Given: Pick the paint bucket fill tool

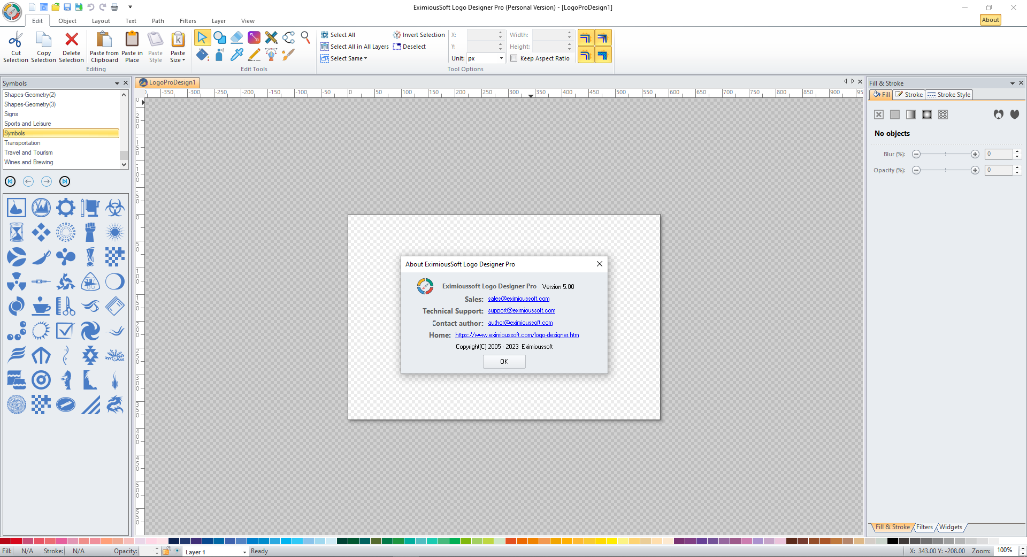Looking at the screenshot, I should tap(202, 55).
